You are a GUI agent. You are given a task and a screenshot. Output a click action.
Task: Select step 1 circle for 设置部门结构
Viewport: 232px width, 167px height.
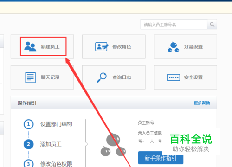click(x=28, y=124)
